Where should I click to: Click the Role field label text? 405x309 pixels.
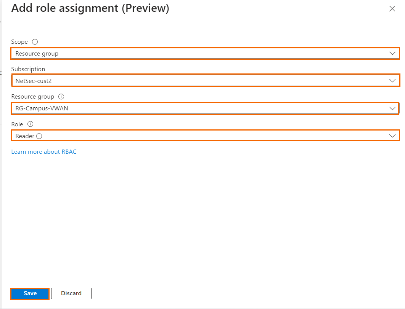17,124
